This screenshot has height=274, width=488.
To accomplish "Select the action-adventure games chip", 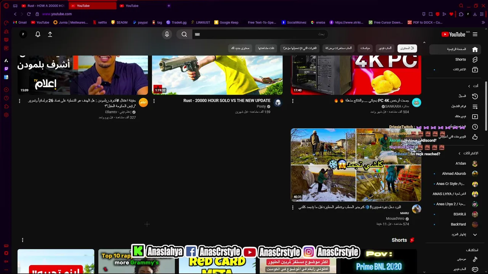I will point(339,48).
